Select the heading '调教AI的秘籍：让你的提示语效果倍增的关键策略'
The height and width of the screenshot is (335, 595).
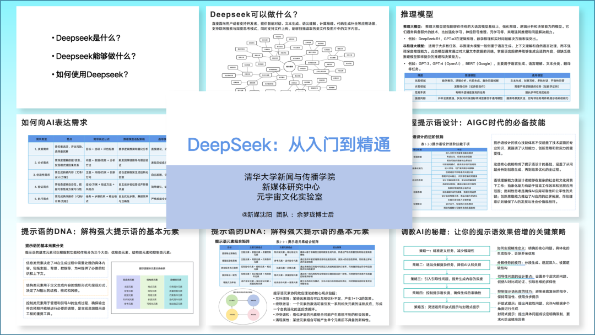pos(484,232)
